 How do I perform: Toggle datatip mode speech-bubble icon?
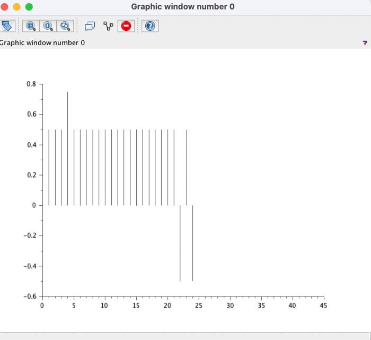coord(90,26)
